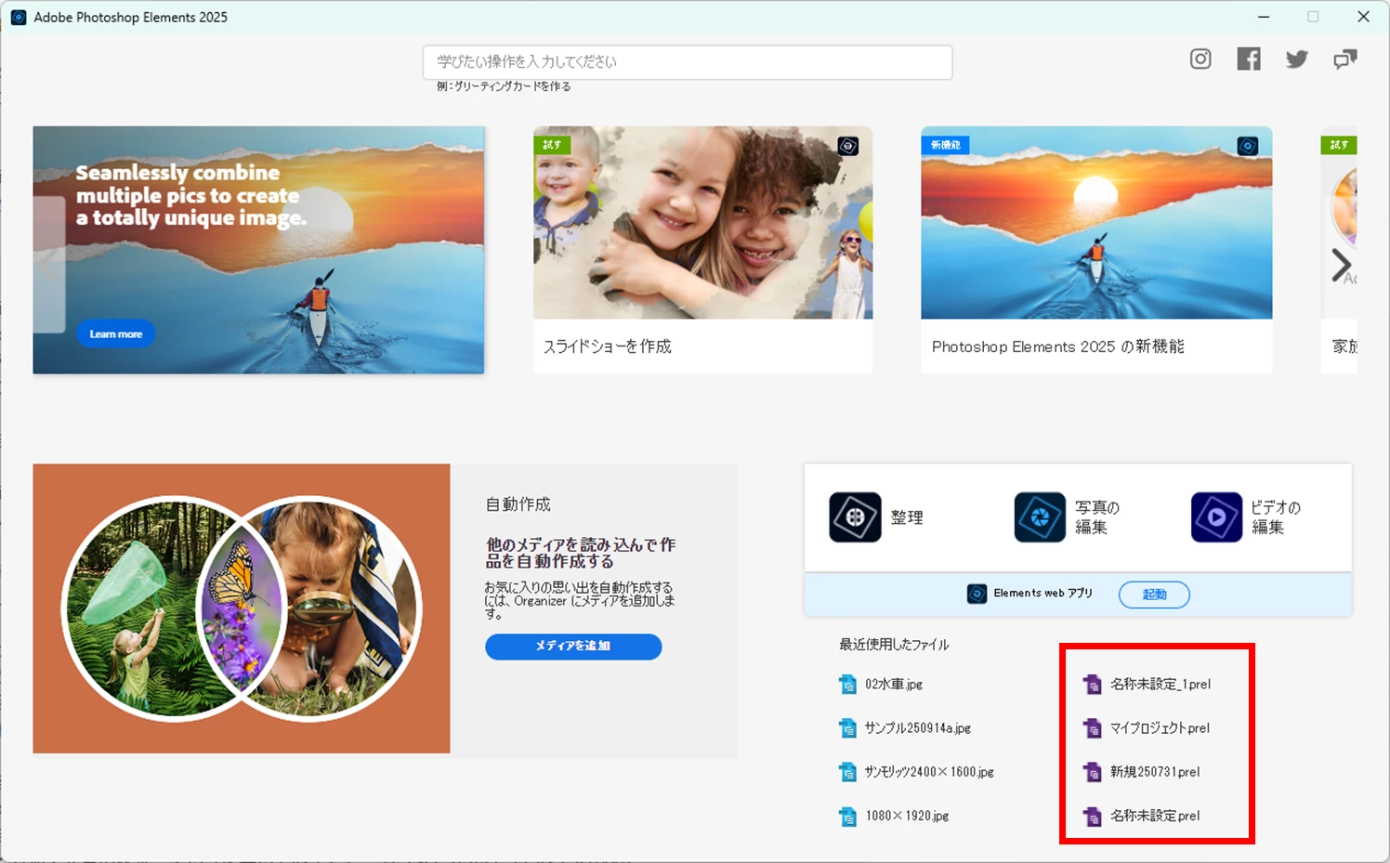The image size is (1390, 863).
Task: Open the スライドショーを作成 card thumbnail
Action: pos(703,223)
